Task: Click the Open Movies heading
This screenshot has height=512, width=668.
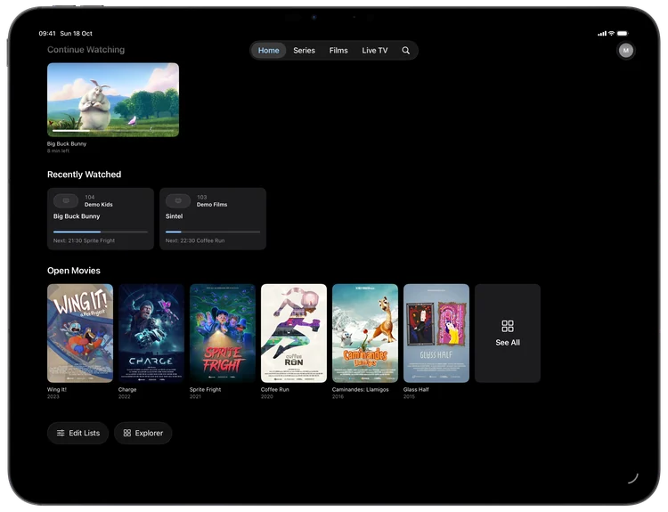Action: point(74,271)
